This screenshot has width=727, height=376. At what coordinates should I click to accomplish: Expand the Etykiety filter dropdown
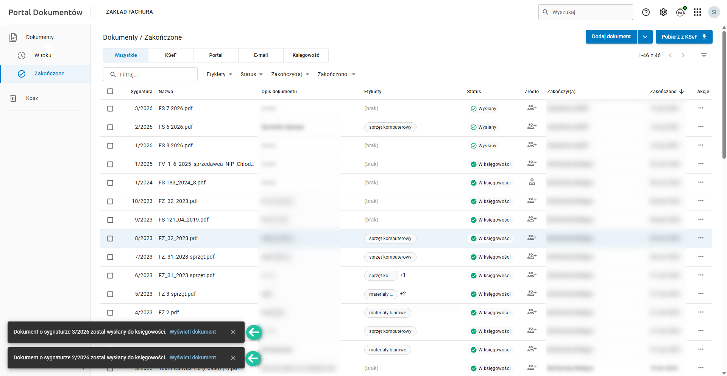tap(220, 75)
